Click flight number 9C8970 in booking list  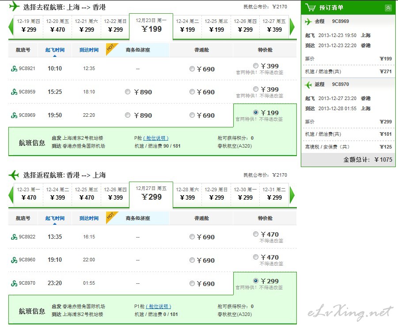click(341, 84)
